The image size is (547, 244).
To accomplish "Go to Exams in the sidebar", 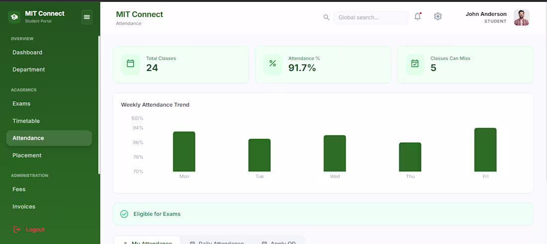I will click(49, 104).
